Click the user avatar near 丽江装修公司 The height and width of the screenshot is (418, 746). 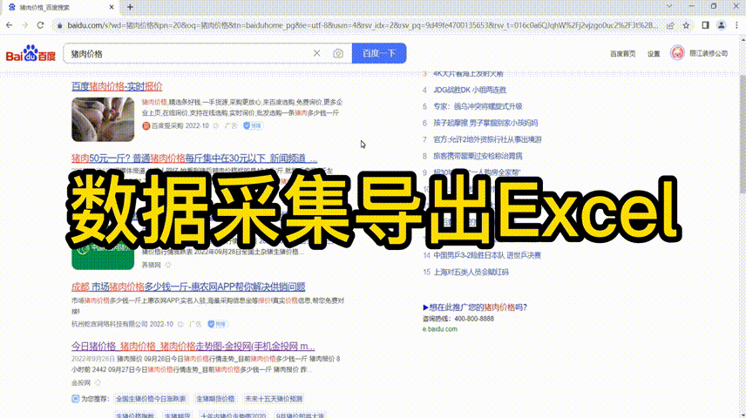coord(677,53)
